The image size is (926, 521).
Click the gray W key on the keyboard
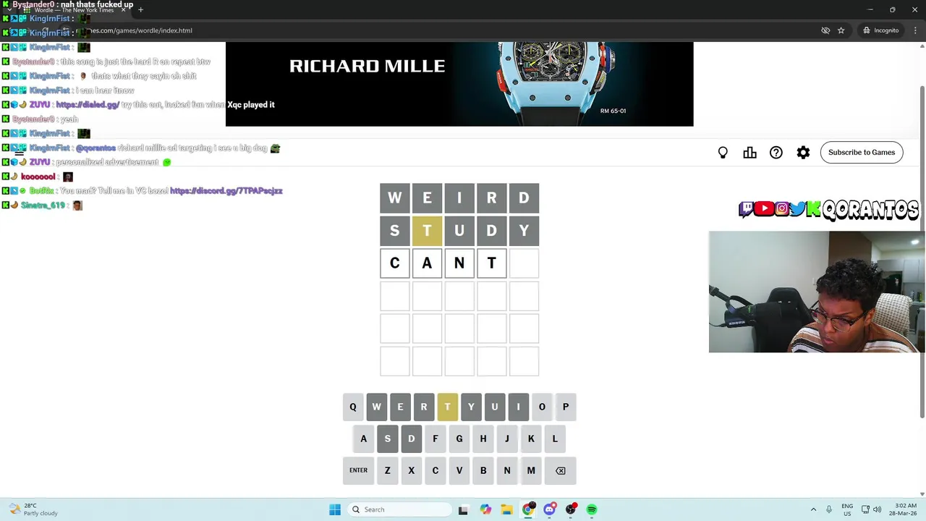376,407
